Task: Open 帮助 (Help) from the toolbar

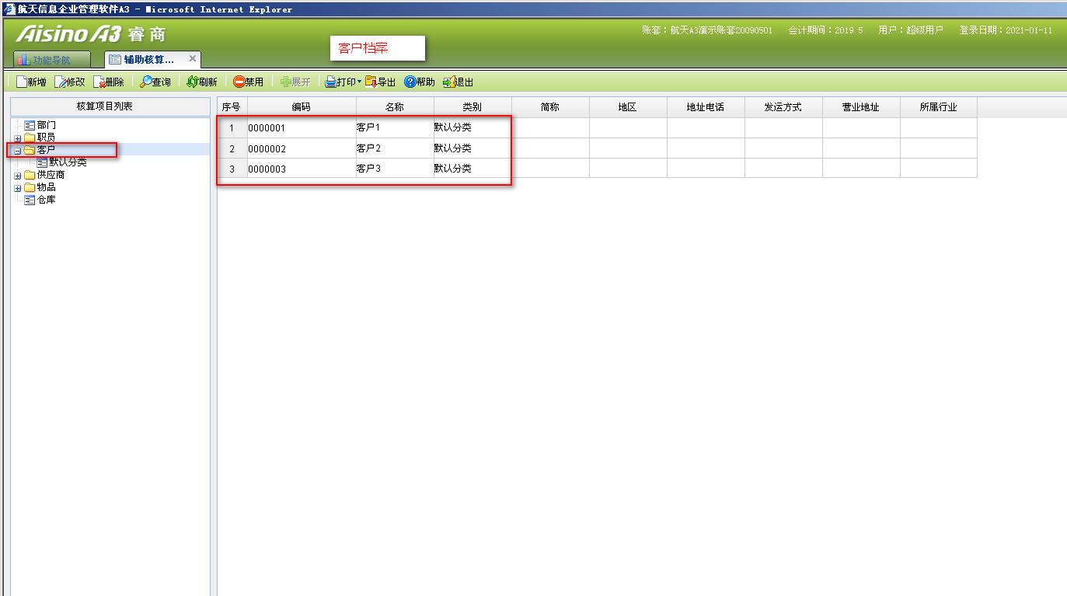Action: pyautogui.click(x=410, y=82)
